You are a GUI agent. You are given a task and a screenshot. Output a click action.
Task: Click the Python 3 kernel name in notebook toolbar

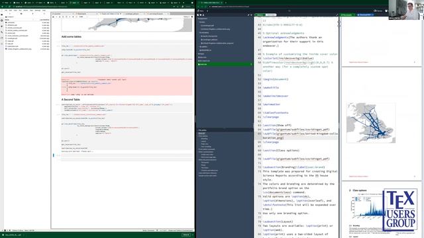186,17
